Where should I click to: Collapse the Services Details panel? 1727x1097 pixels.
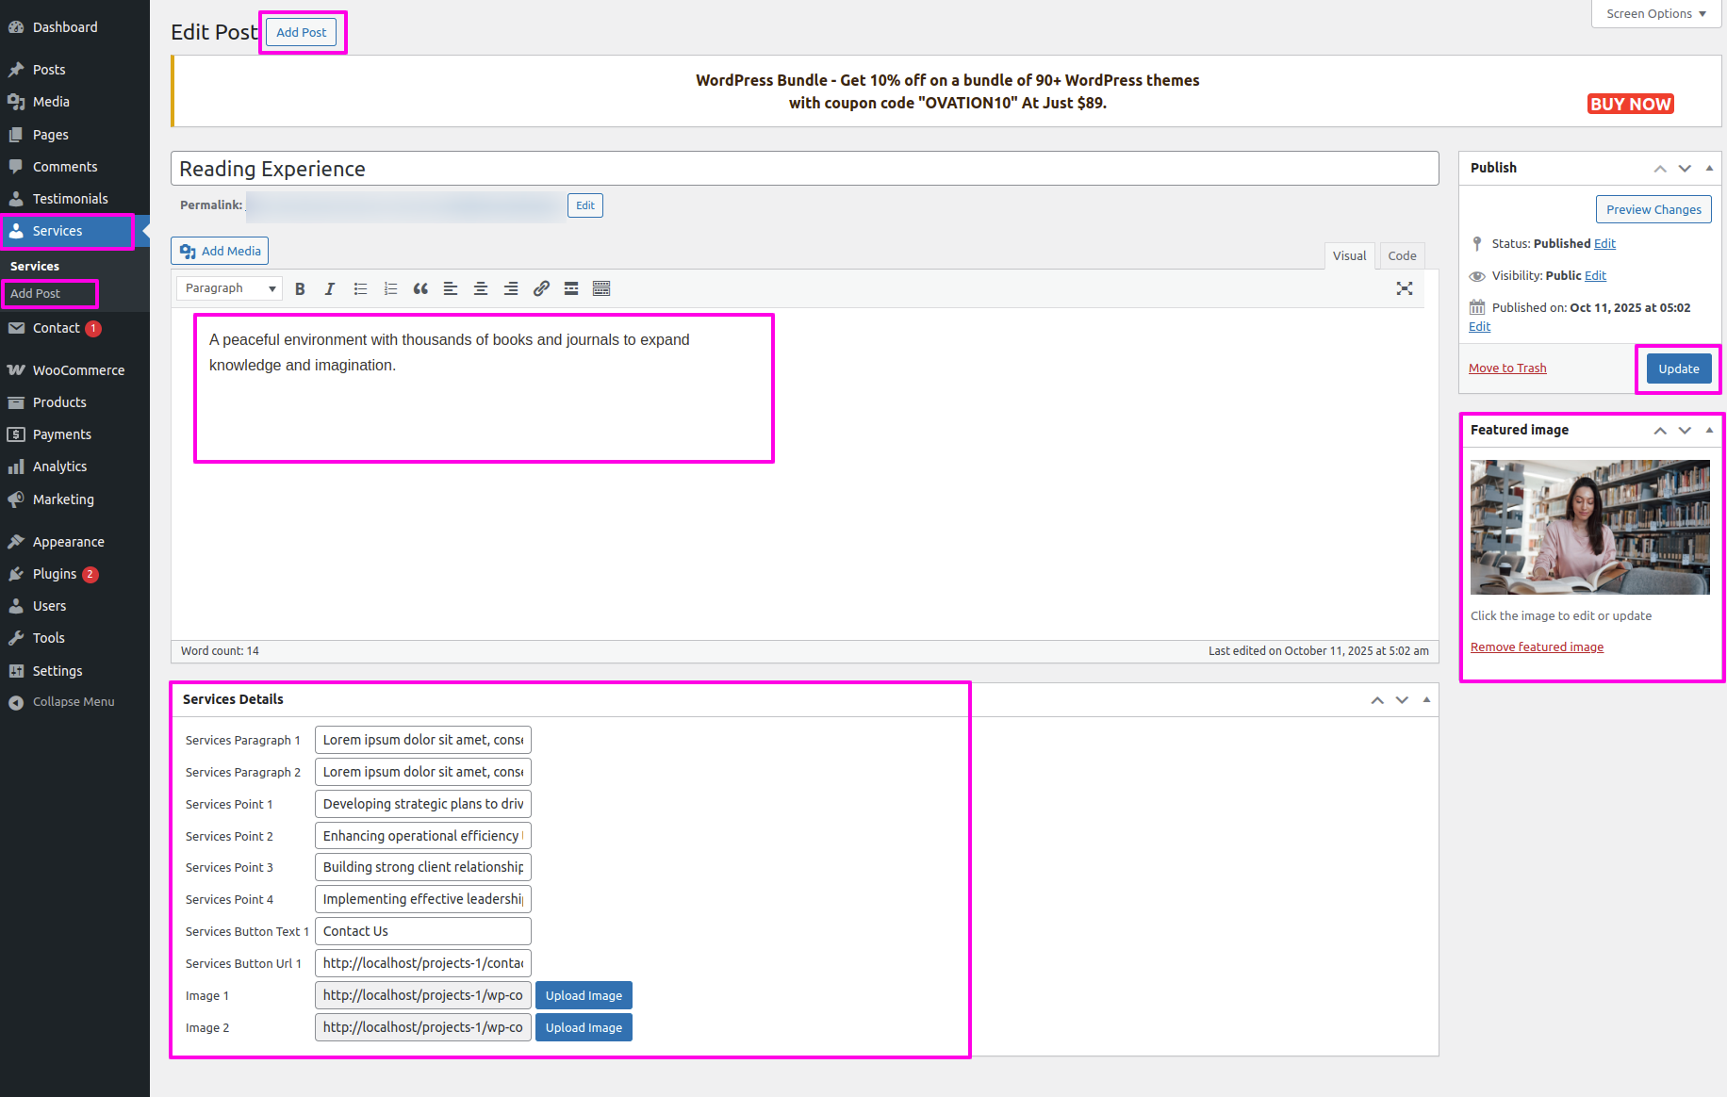(1426, 700)
